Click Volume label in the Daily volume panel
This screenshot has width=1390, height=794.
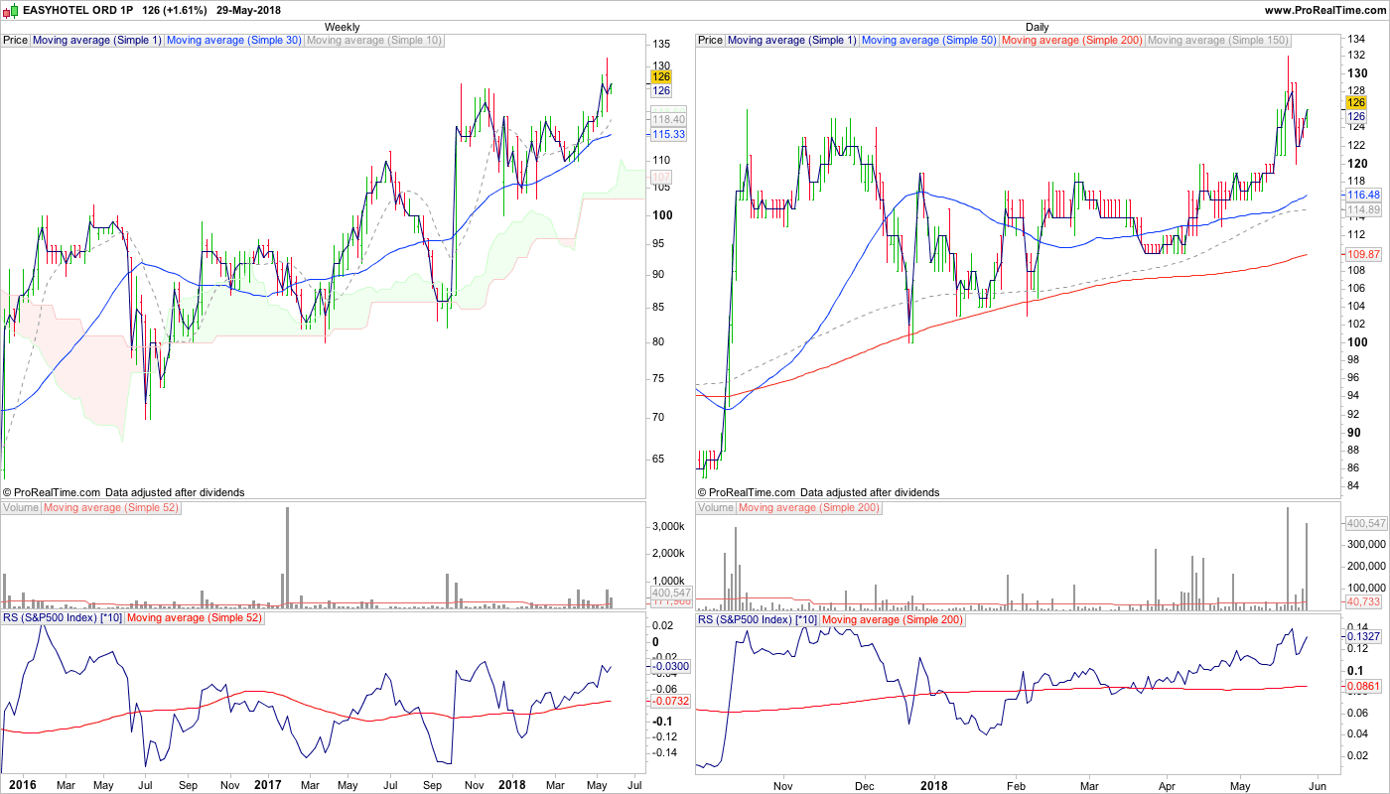(716, 508)
